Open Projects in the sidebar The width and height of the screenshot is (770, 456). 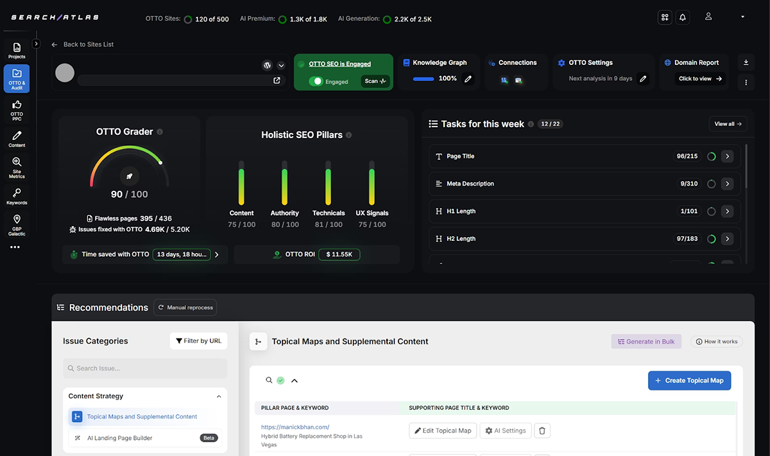[x=17, y=50]
